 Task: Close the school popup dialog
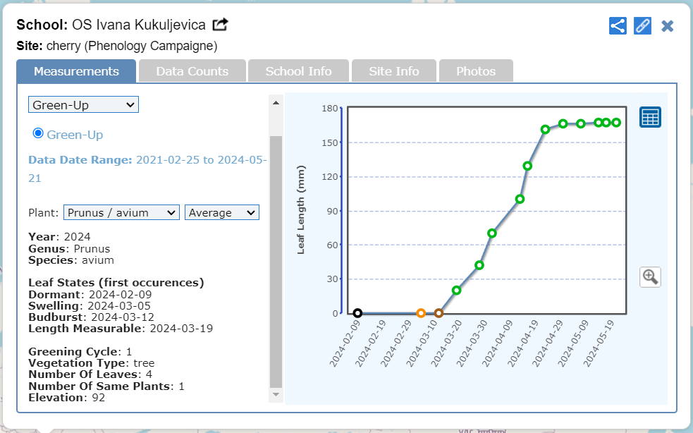pyautogui.click(x=668, y=26)
